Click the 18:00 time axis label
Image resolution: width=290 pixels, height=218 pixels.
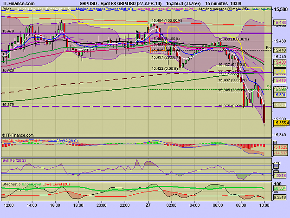point(78,205)
